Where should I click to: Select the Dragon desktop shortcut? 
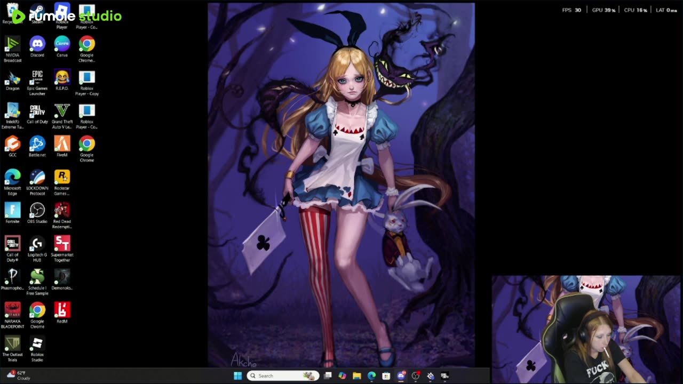(x=12, y=80)
